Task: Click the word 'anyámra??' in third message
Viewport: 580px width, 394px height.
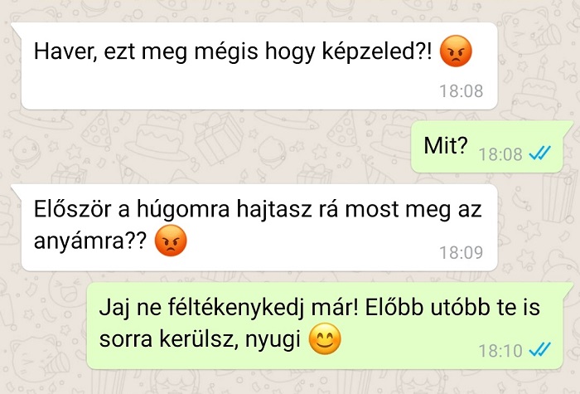Action: click(x=90, y=241)
